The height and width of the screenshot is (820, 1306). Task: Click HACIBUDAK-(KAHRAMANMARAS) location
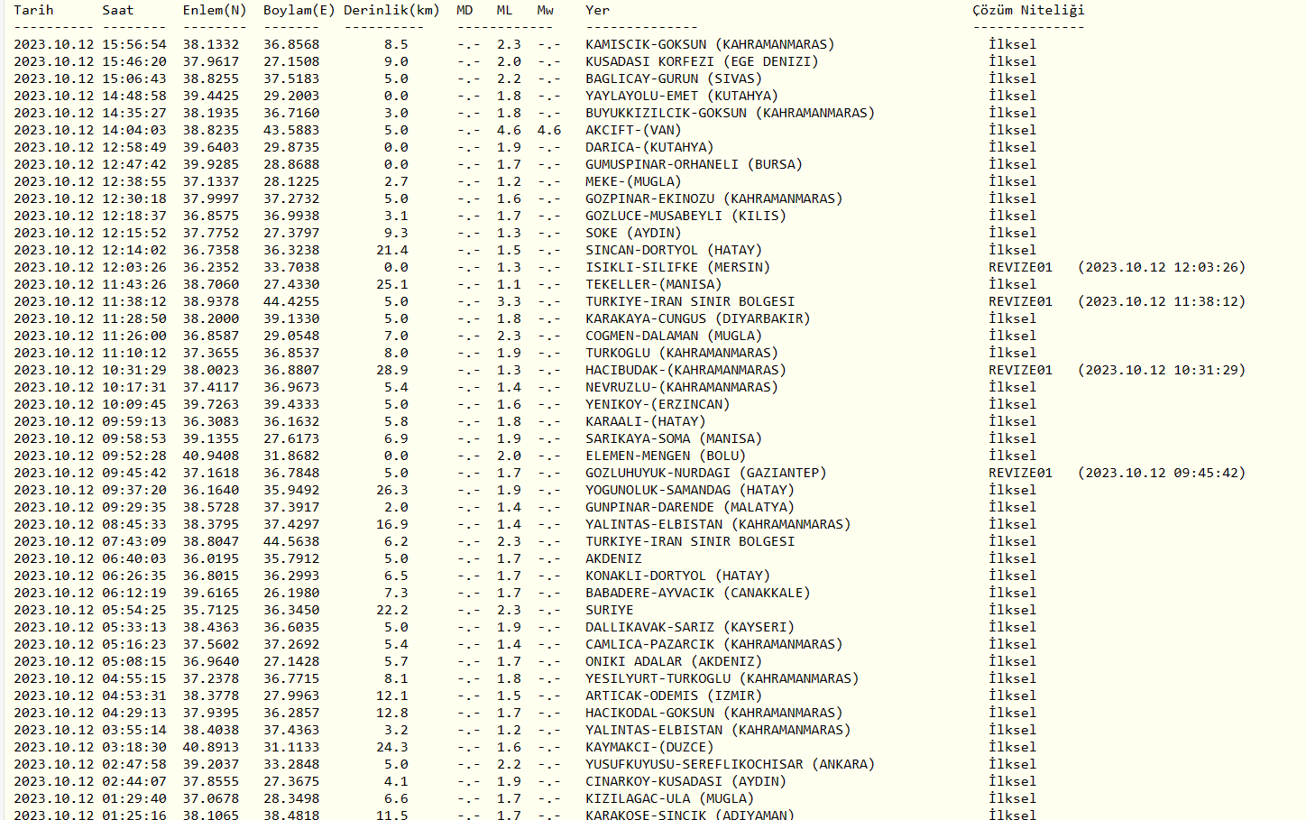[x=685, y=370]
